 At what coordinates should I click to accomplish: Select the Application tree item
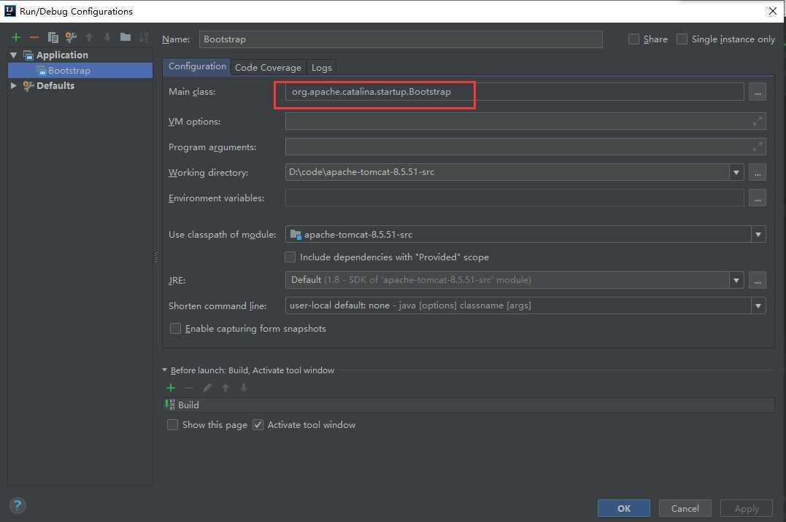[x=61, y=55]
